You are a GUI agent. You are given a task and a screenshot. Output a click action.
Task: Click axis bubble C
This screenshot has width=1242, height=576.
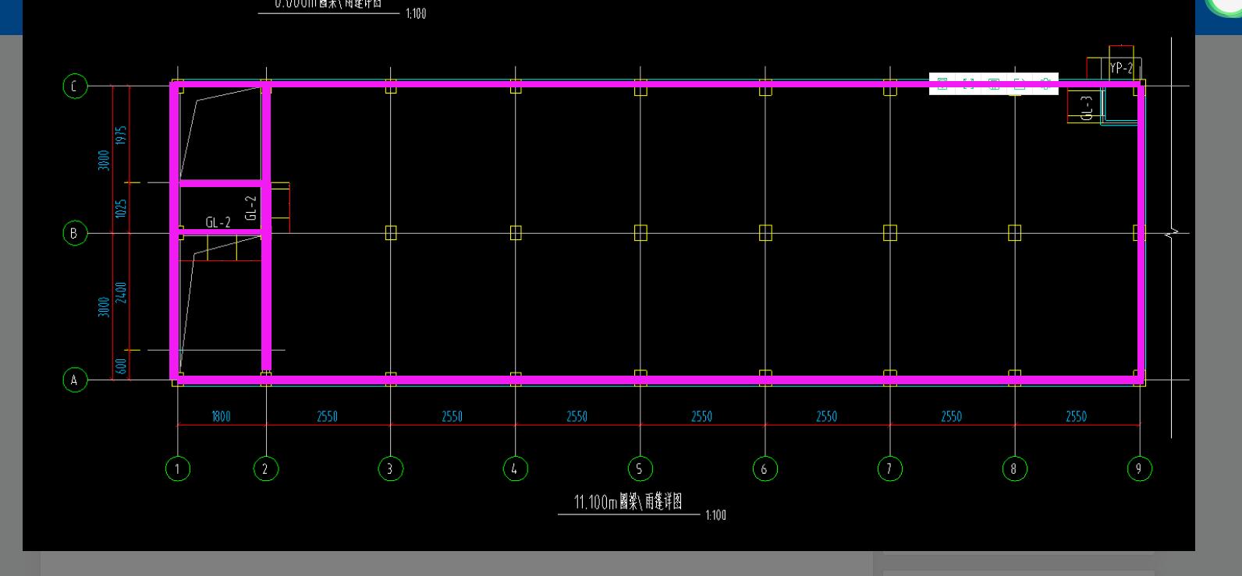coord(75,86)
